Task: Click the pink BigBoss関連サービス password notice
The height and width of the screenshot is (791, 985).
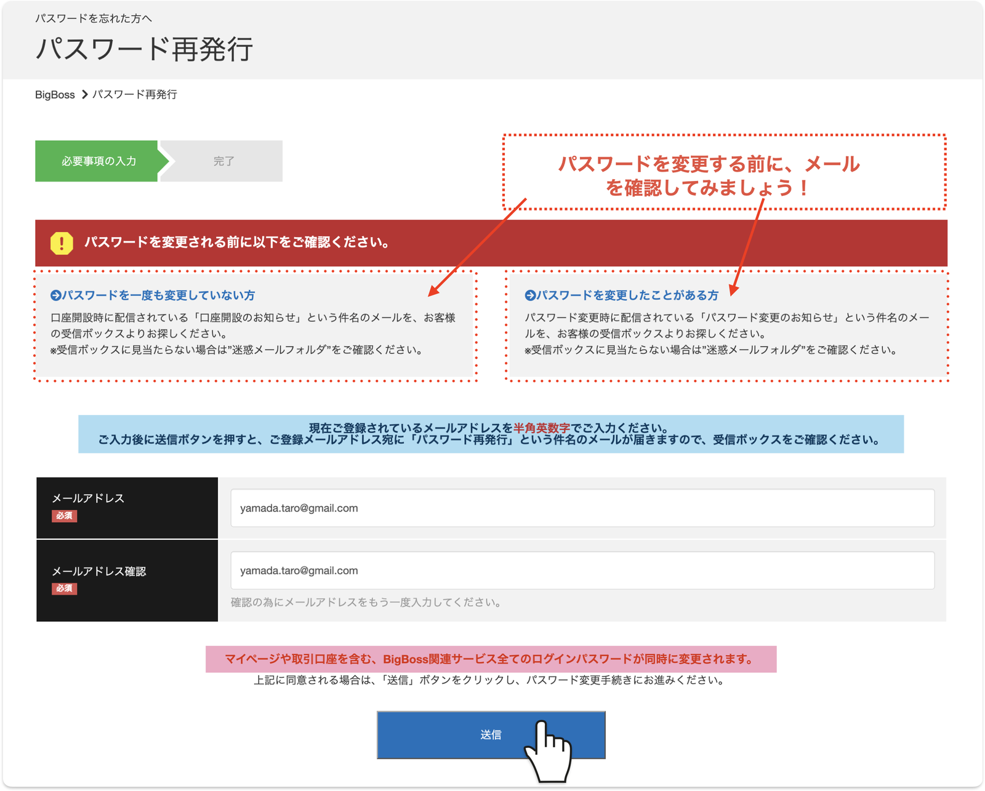Action: [491, 659]
